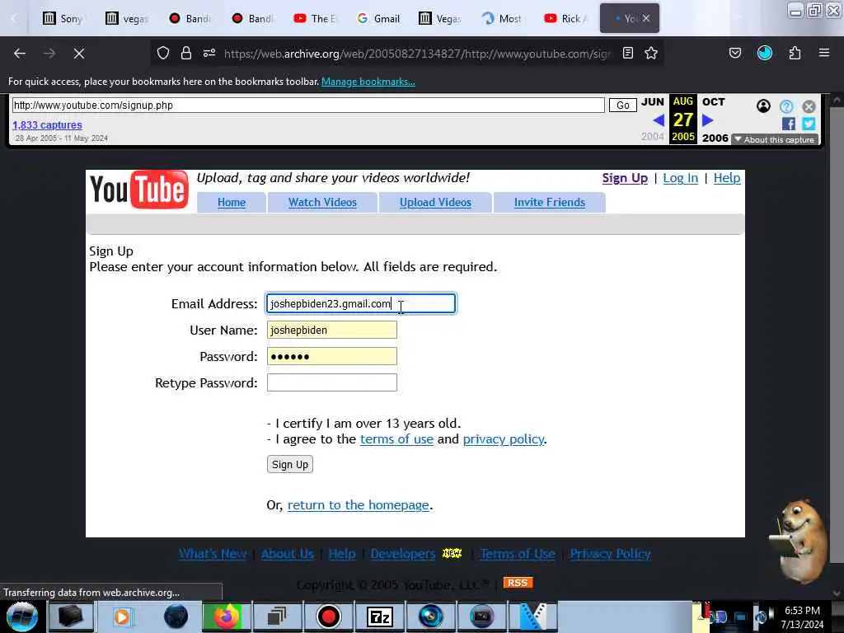This screenshot has width=844, height=633.
Task: Open the top-right Sign Up link
Action: click(x=625, y=178)
